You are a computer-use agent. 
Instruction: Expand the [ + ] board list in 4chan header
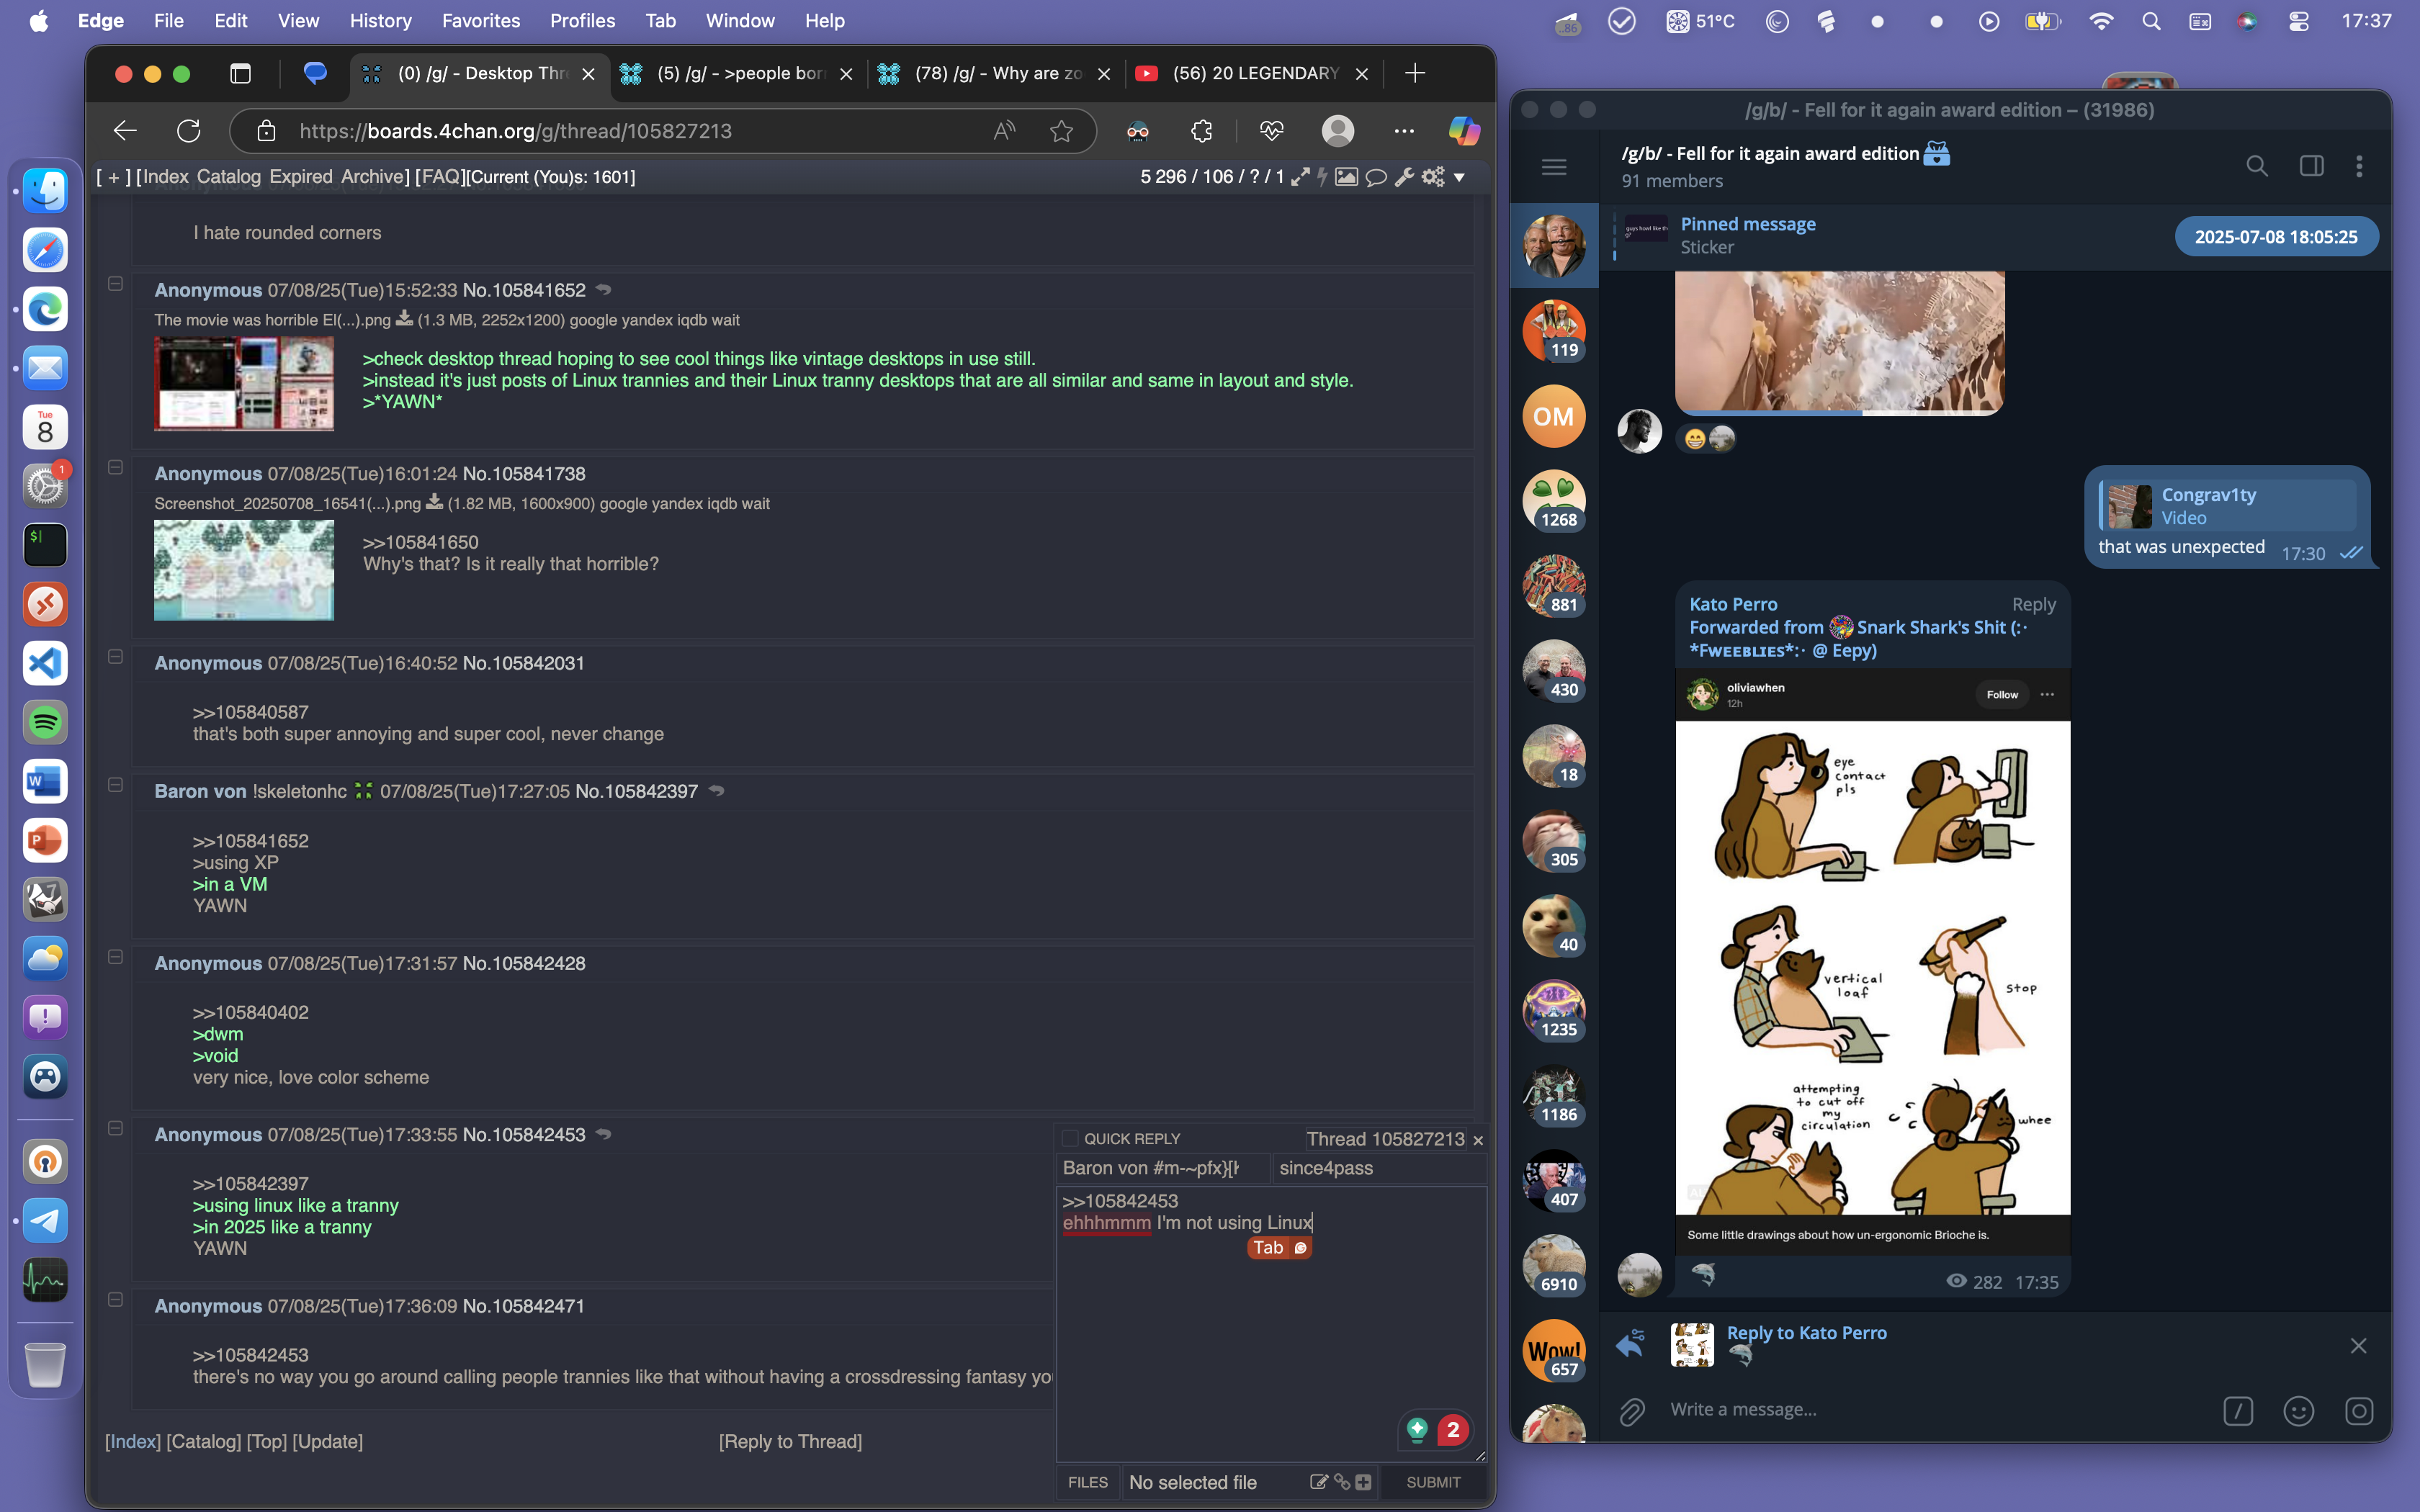[x=113, y=177]
